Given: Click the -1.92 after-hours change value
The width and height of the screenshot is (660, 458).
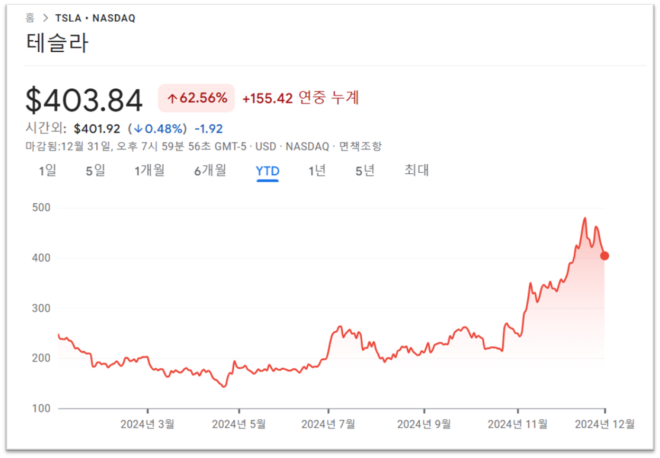Looking at the screenshot, I should tap(209, 128).
